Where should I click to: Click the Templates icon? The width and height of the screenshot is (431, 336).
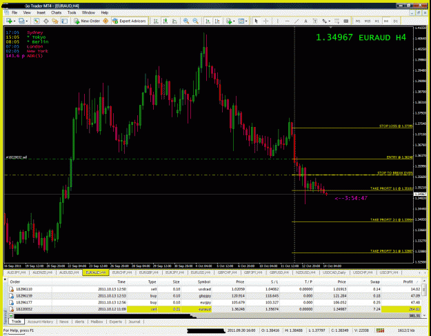click(x=241, y=21)
